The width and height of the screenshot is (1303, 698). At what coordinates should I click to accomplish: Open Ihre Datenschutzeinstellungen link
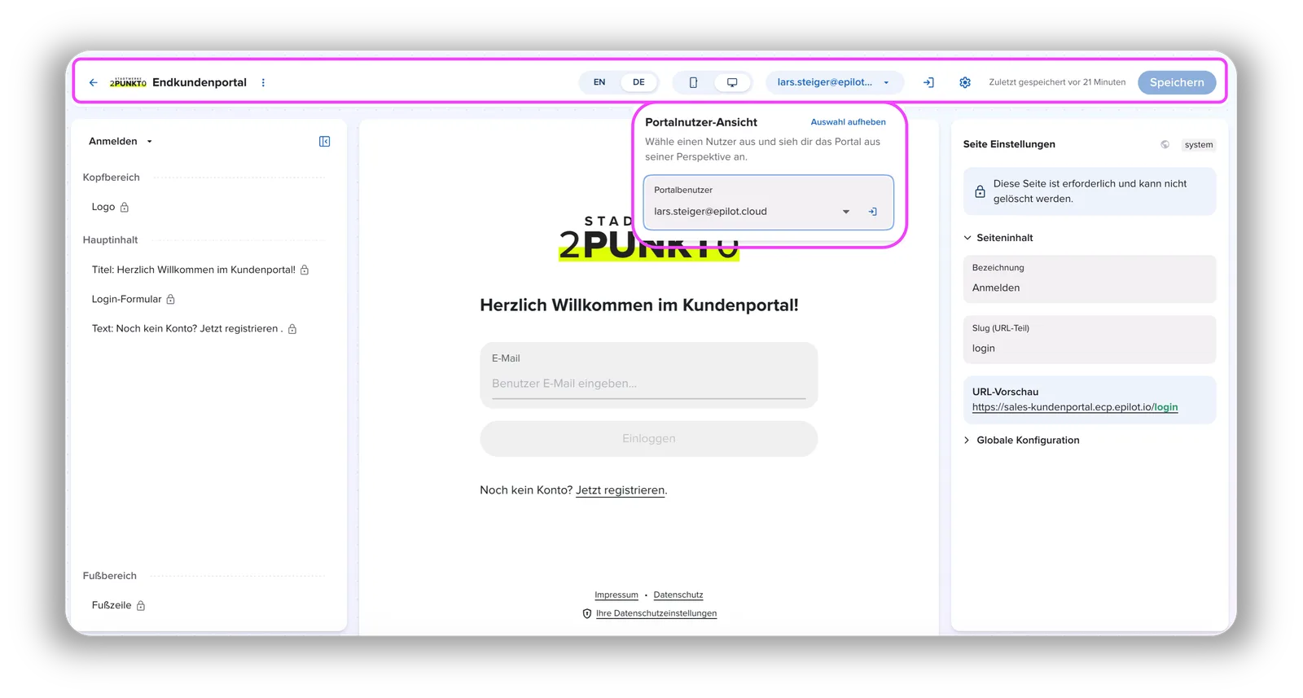point(656,613)
